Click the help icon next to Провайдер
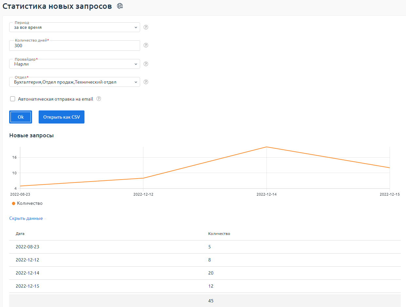This screenshot has height=307, width=406. tap(146, 64)
